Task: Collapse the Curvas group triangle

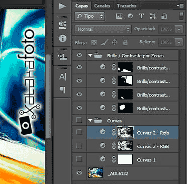Action: pos(90,121)
